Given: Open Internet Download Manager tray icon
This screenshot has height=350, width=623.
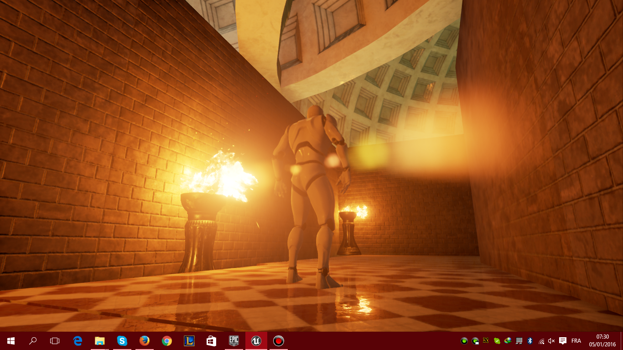Looking at the screenshot, I should (x=508, y=341).
